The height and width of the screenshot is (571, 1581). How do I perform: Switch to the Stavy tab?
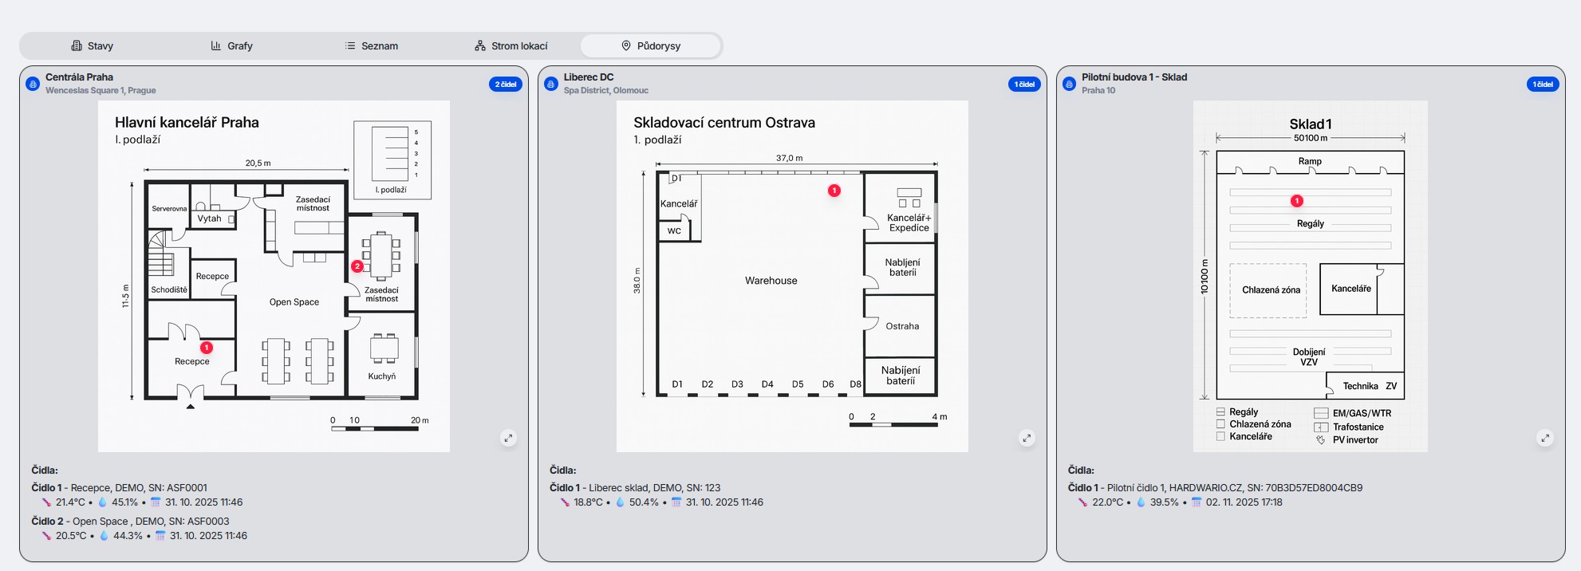coord(93,45)
